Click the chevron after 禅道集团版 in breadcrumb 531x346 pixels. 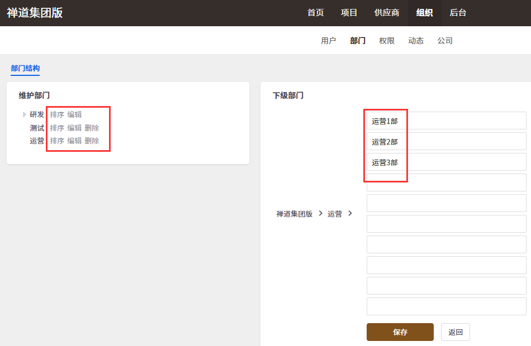pos(320,213)
